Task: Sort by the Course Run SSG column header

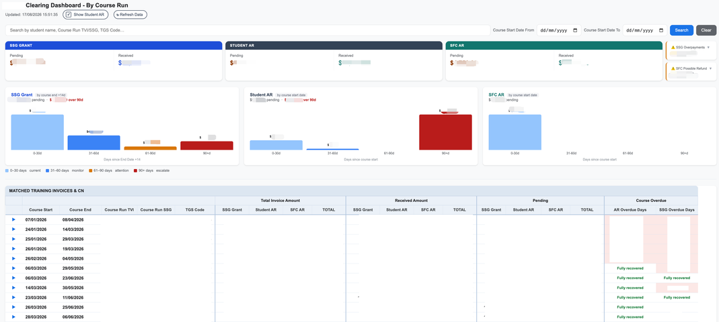Action: coord(156,210)
